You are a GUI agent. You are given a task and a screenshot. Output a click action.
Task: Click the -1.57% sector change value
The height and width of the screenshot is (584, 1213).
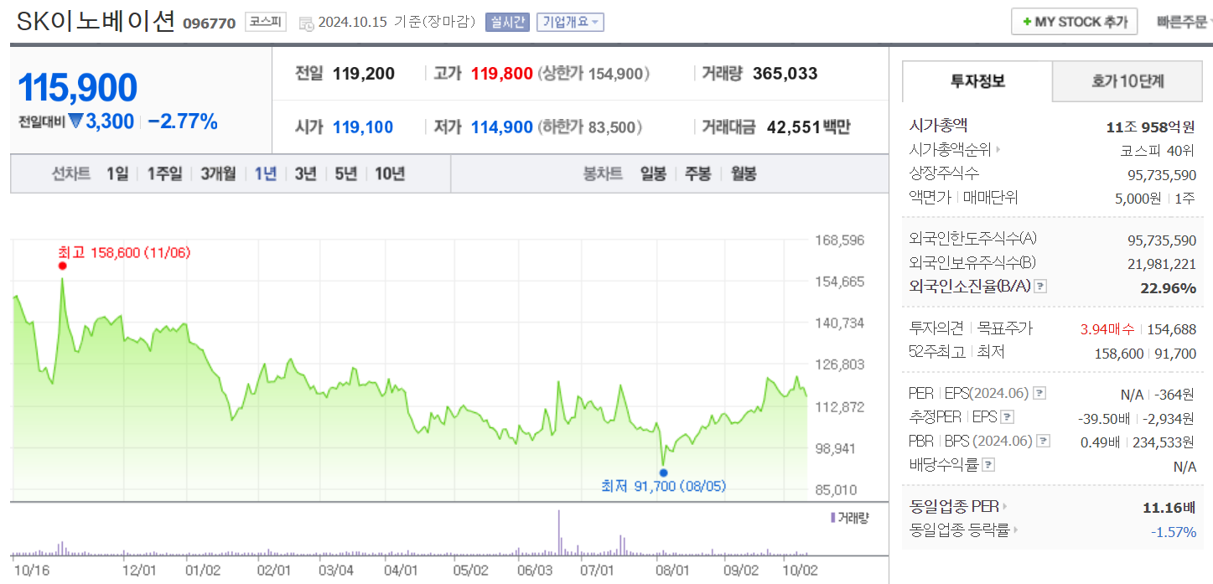click(1174, 532)
